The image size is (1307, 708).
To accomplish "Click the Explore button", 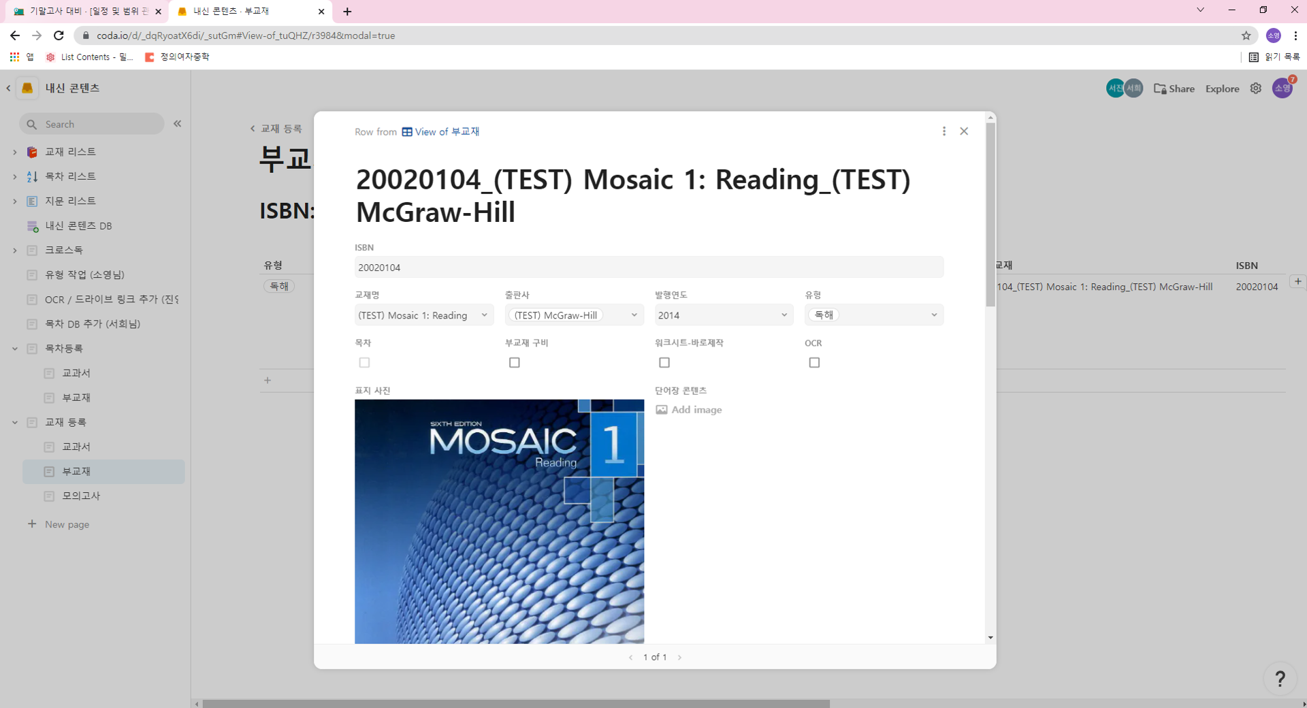I will 1223,88.
